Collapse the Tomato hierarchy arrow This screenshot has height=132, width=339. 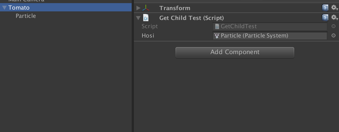point(4,8)
